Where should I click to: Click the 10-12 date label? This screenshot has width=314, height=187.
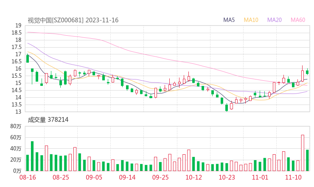[x=193, y=177]
